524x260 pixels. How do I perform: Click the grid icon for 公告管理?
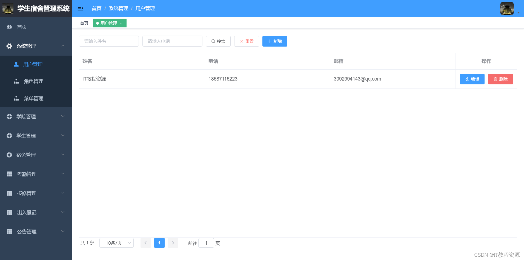[9, 232]
